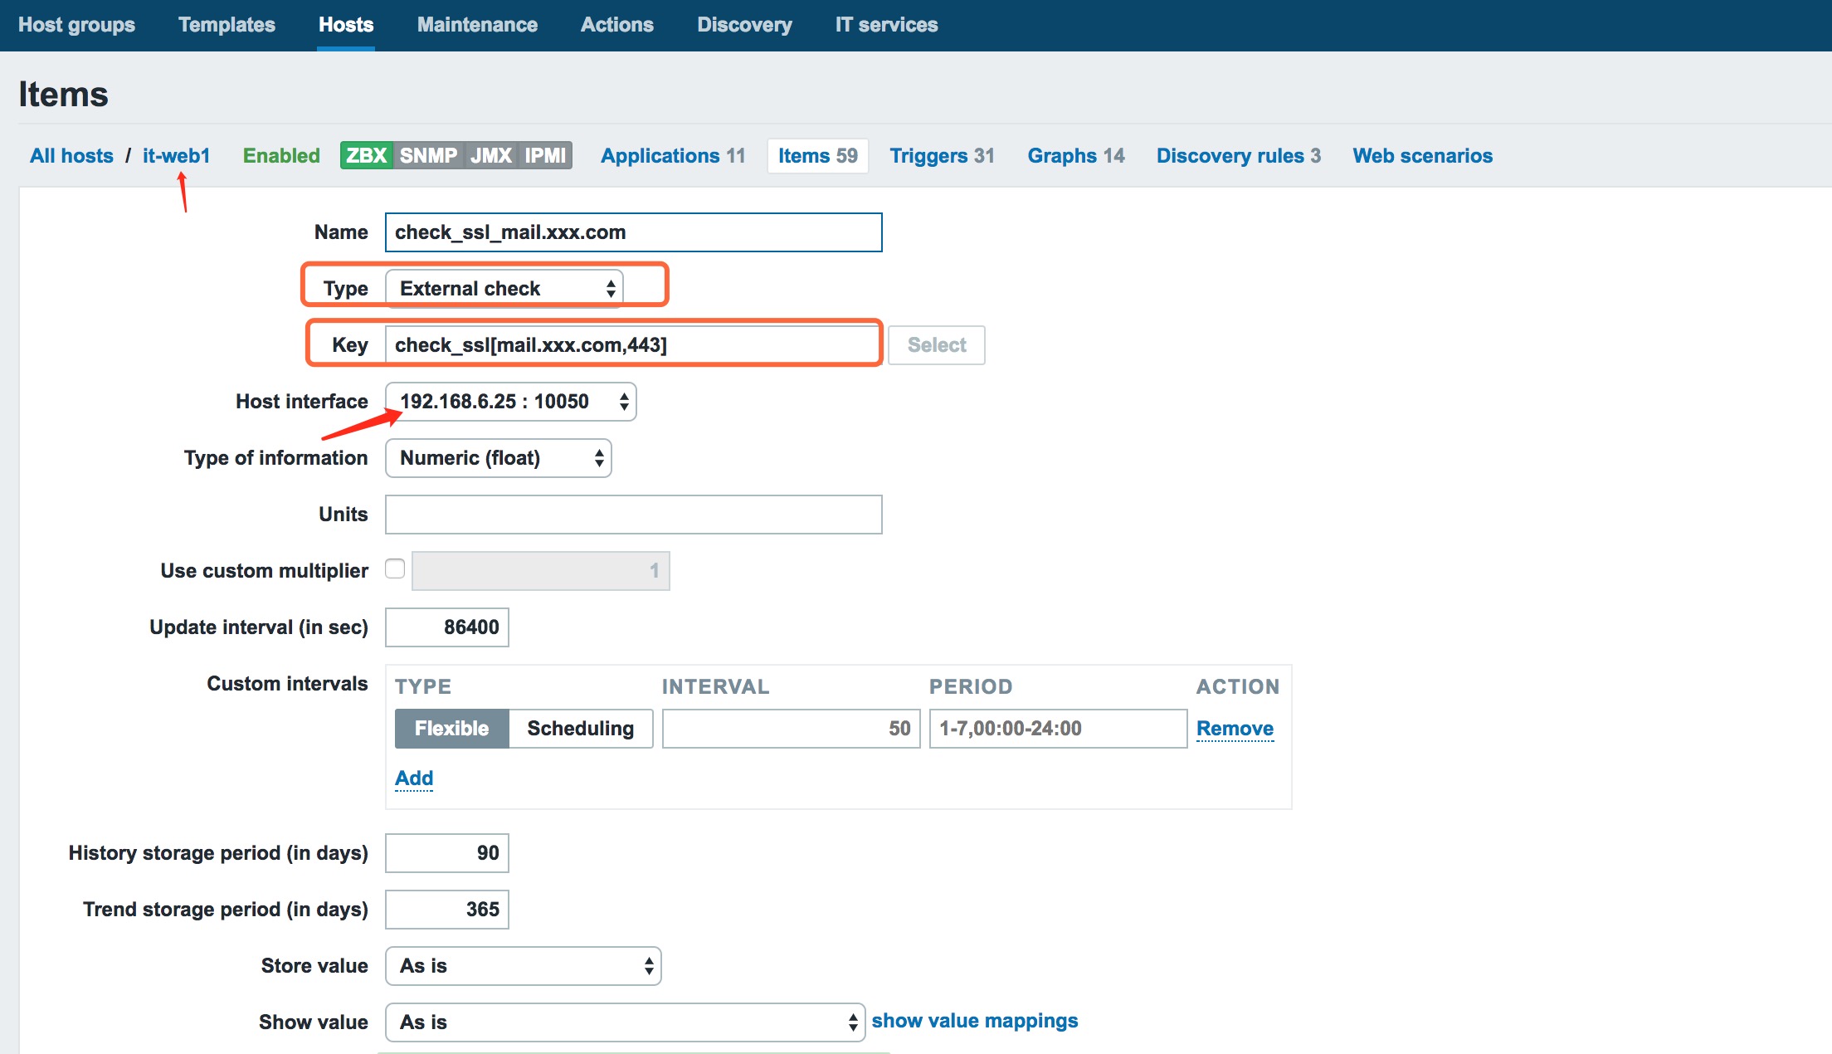Open the Type dropdown (External check)
Viewport: 1832px width, 1054px height.
504,288
